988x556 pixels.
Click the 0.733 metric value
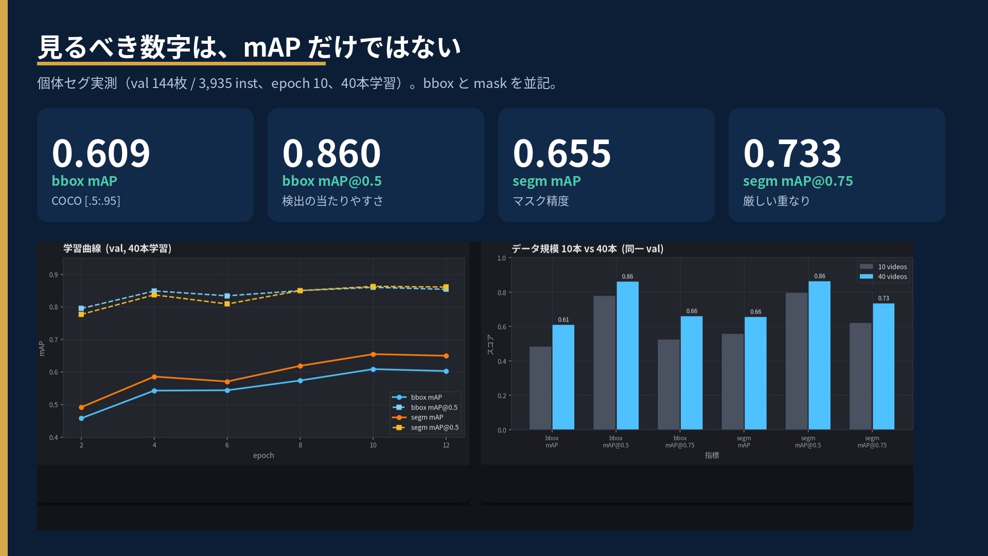792,153
